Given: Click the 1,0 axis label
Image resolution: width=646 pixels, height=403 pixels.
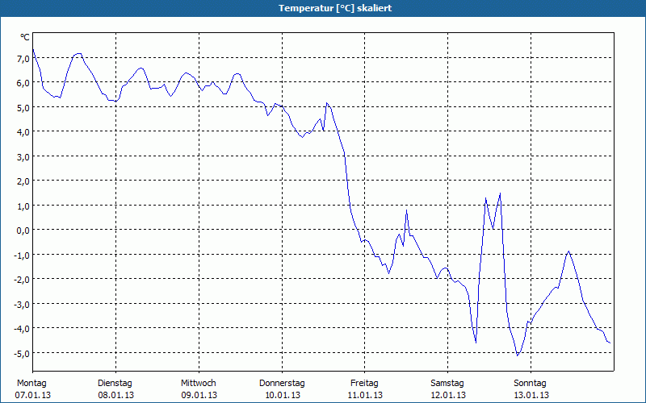Looking at the screenshot, I should tap(23, 206).
